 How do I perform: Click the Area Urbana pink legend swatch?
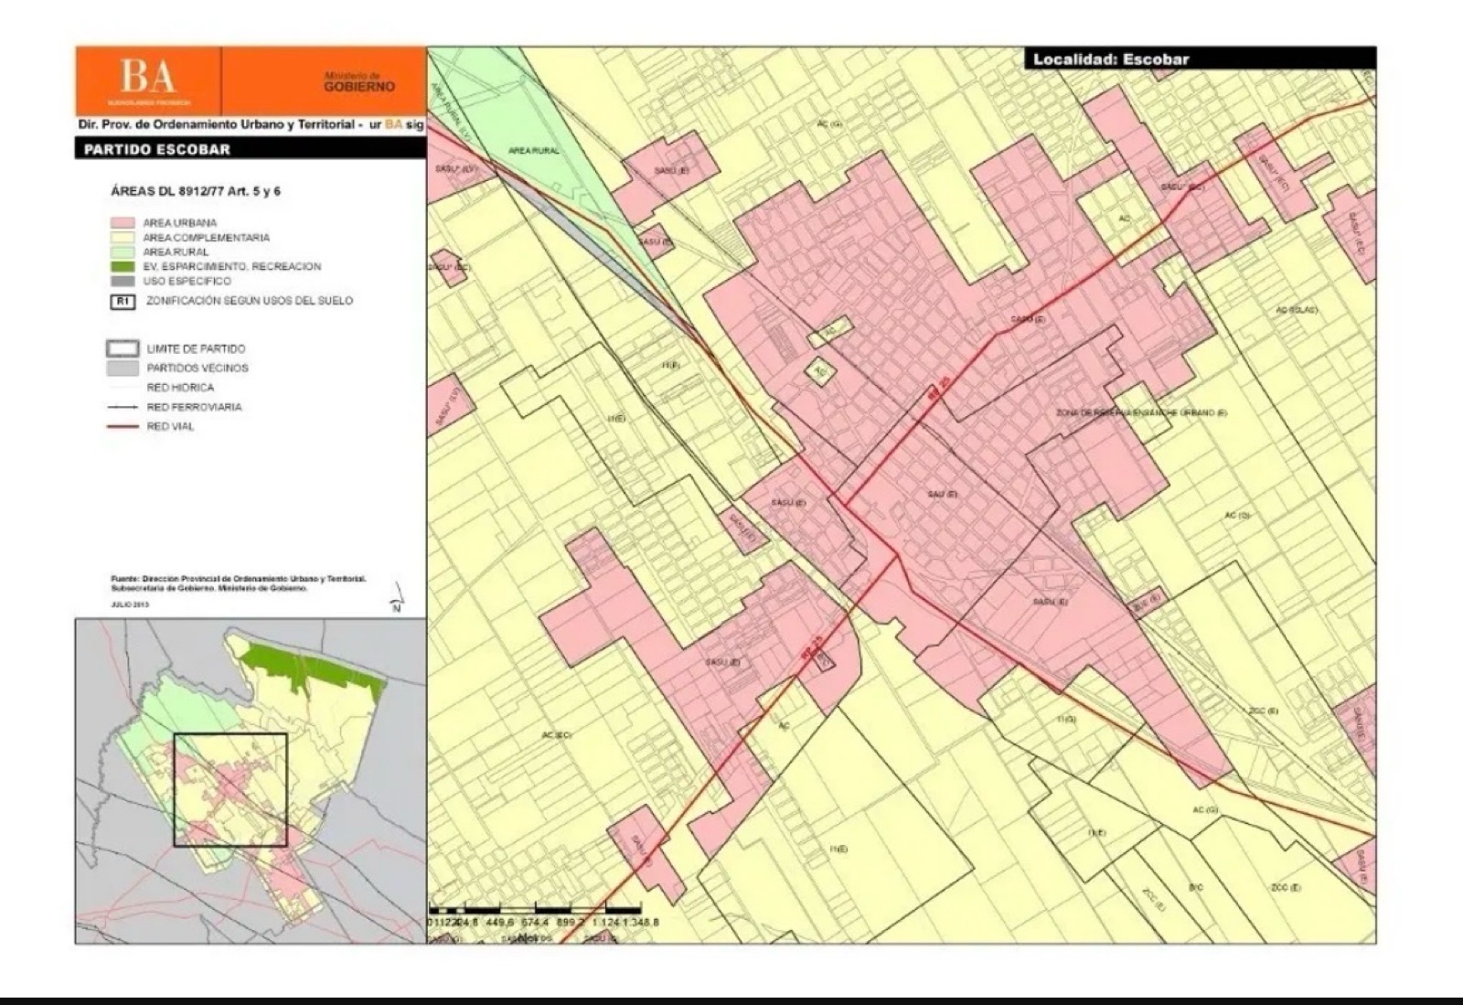[x=123, y=222]
